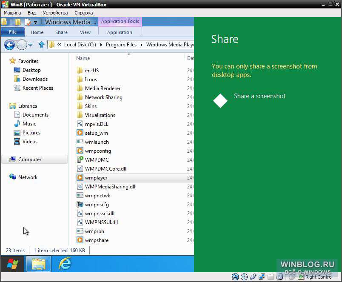Select the en-US folder icon
The width and height of the screenshot is (342, 282).
(x=80, y=71)
